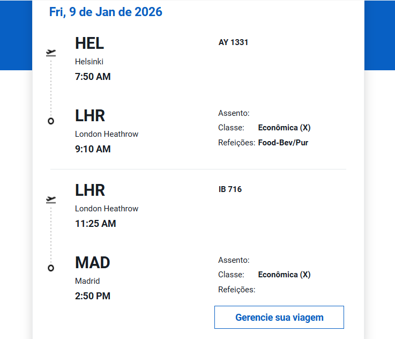Click Econômica (X) class on the IB 716 flight

point(284,275)
